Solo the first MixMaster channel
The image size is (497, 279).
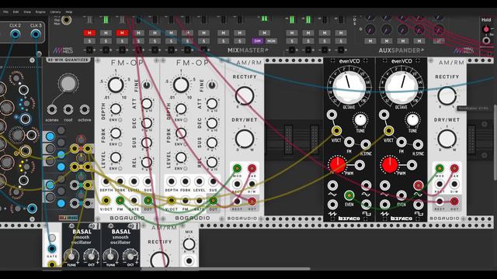click(x=89, y=41)
